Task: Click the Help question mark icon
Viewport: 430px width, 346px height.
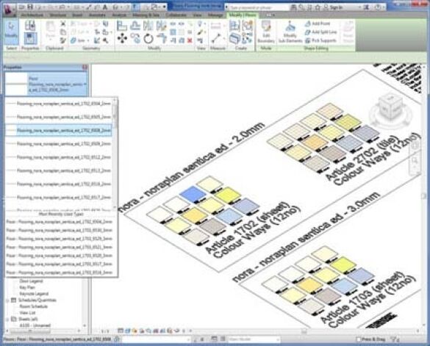Action: 378,7
